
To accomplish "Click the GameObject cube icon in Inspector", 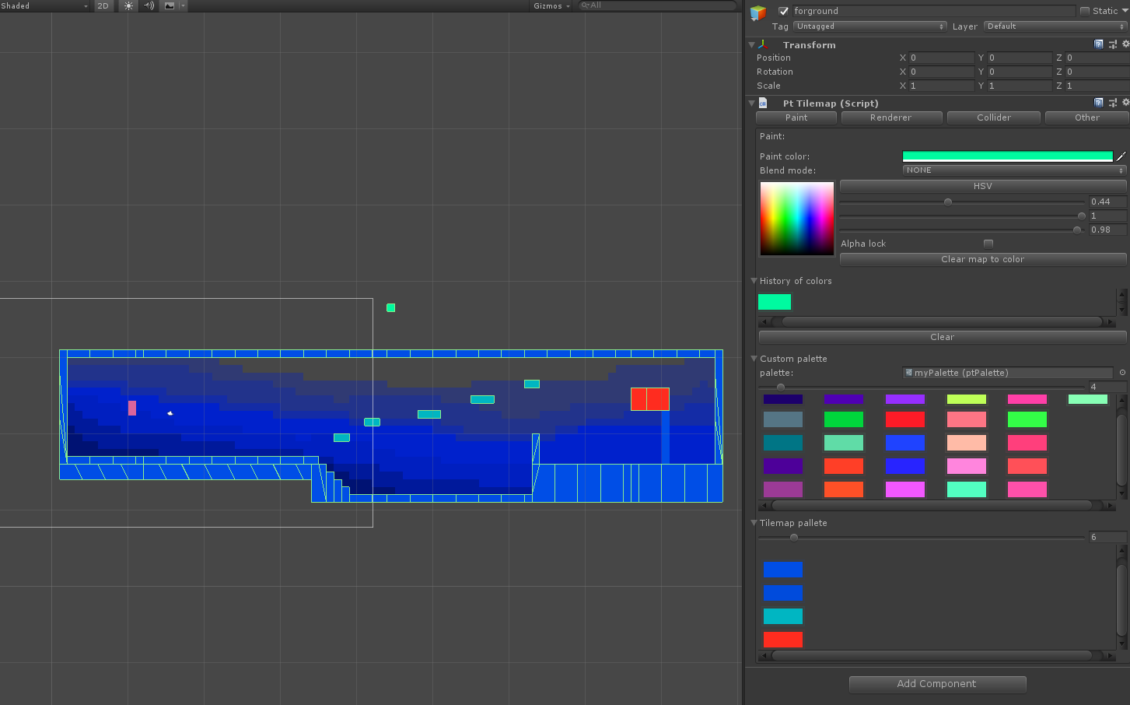I will [758, 12].
